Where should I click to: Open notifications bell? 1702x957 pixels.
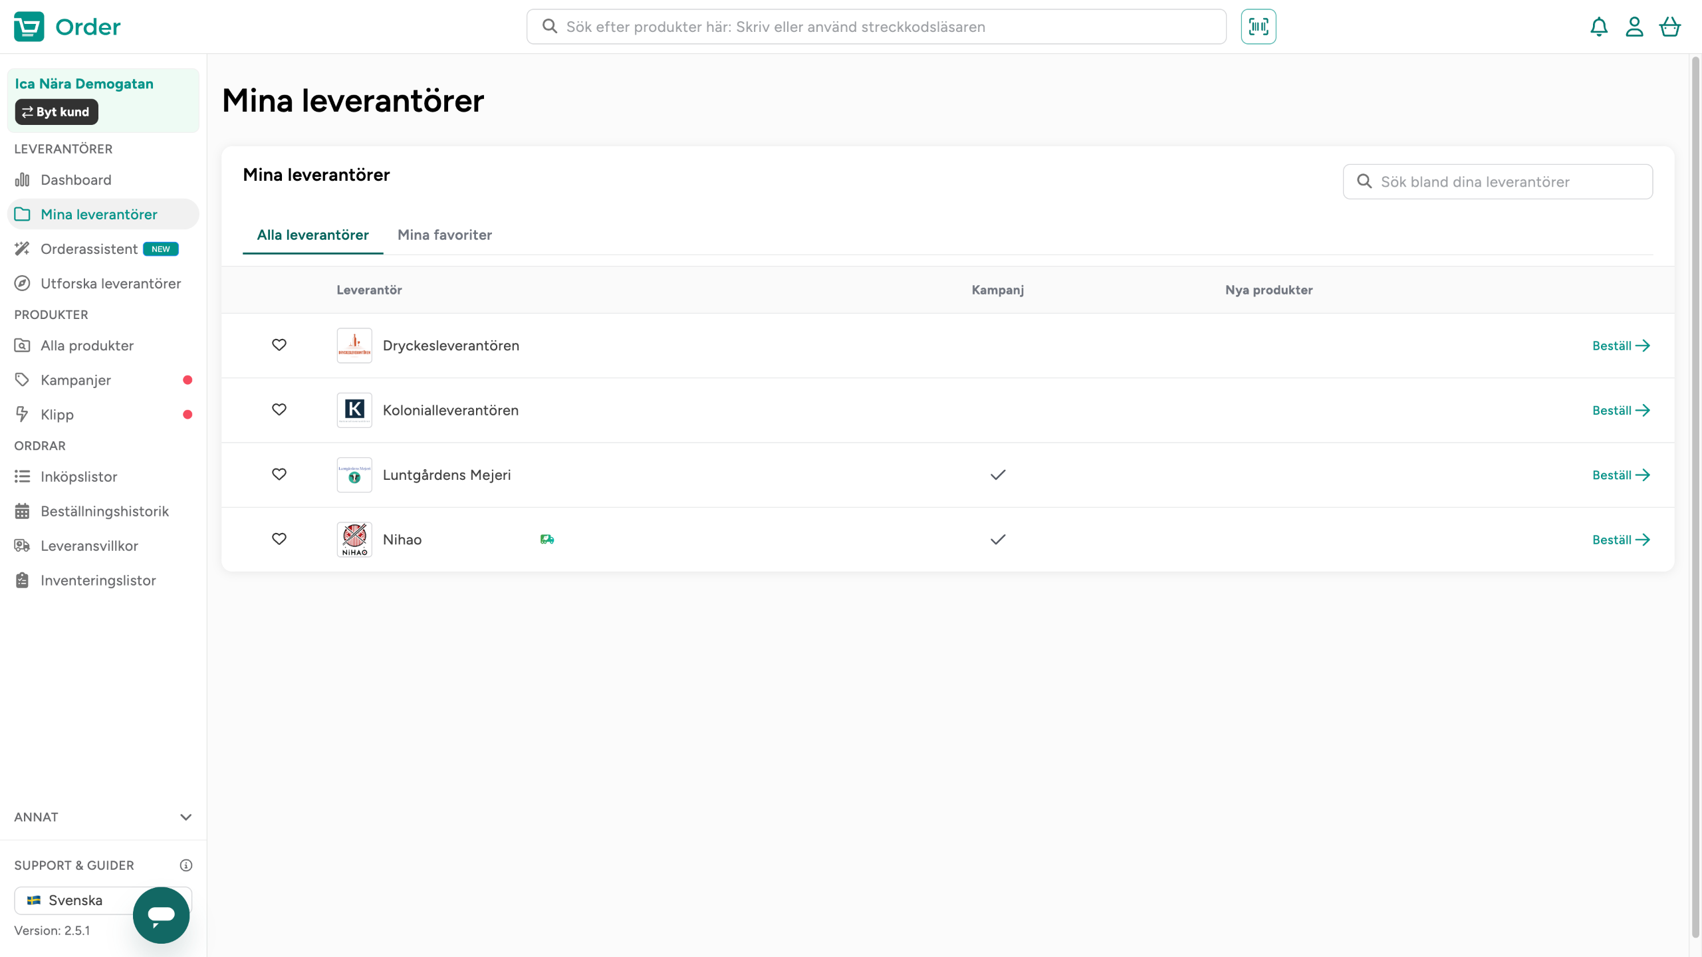click(x=1598, y=27)
